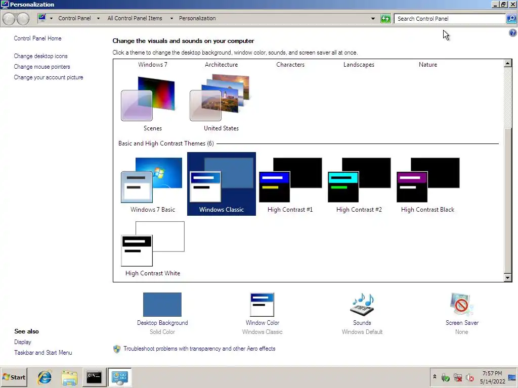Image resolution: width=518 pixels, height=388 pixels.
Task: Open the address bar history dropdown
Action: pyautogui.click(x=373, y=19)
